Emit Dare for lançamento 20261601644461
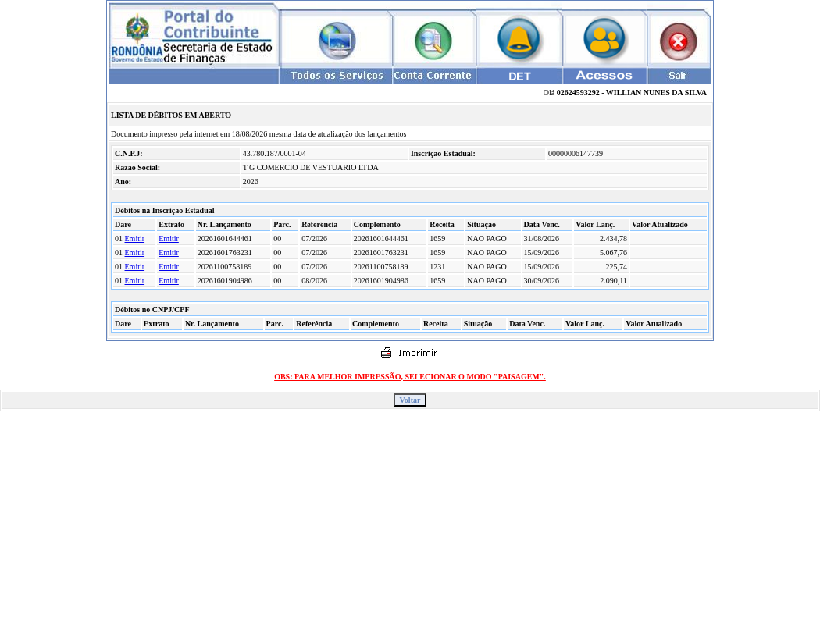 pos(134,238)
